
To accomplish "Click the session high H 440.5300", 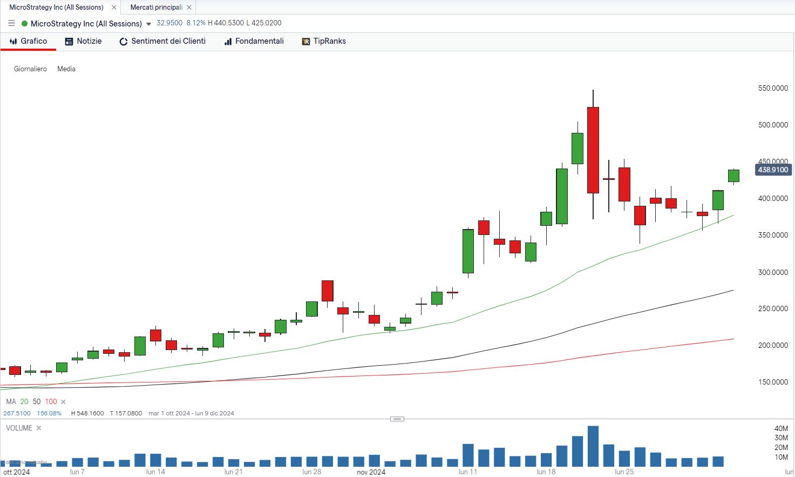I will [226, 23].
